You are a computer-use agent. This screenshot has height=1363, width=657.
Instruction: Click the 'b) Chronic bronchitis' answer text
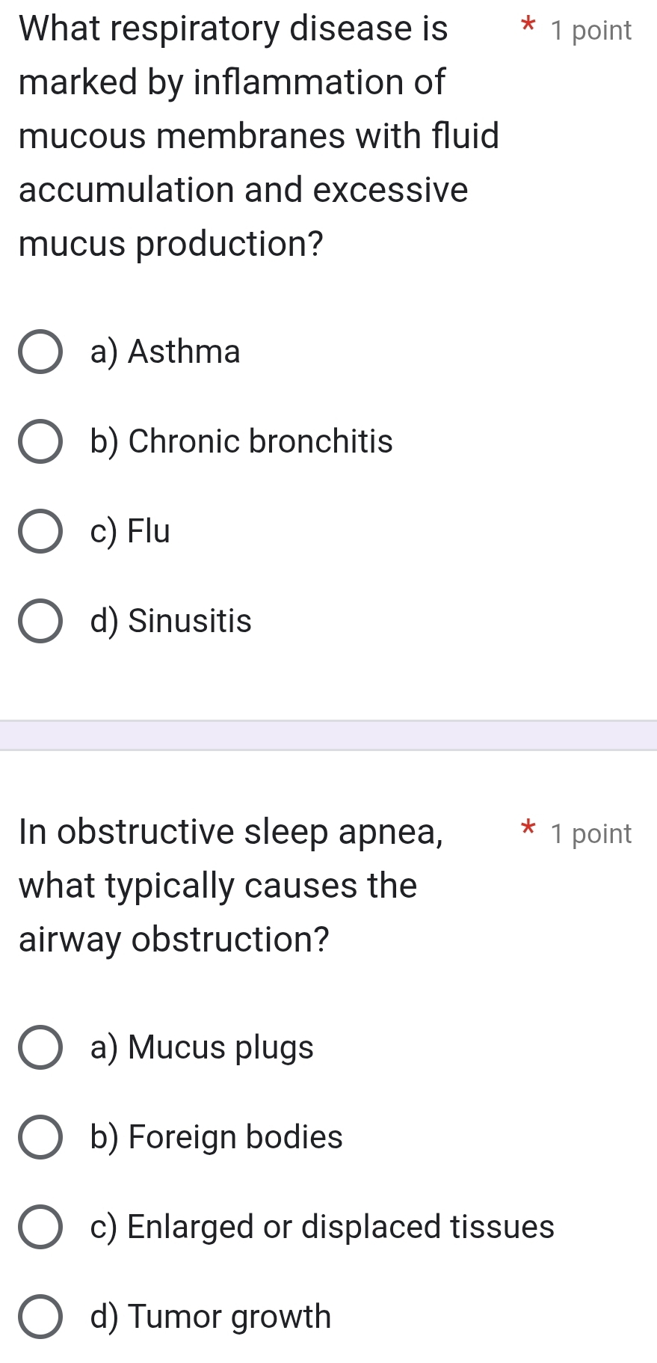[x=241, y=441]
